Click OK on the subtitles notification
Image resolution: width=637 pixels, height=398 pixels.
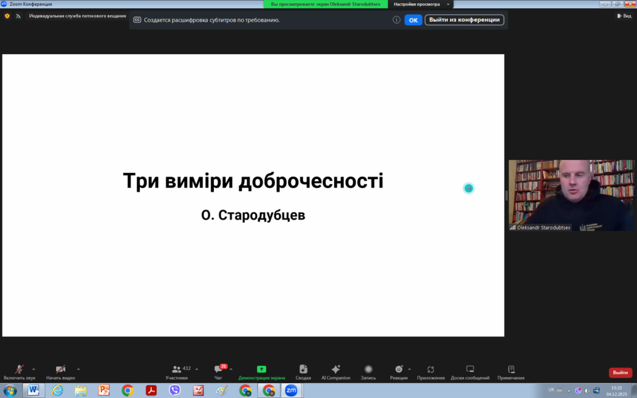click(x=413, y=20)
